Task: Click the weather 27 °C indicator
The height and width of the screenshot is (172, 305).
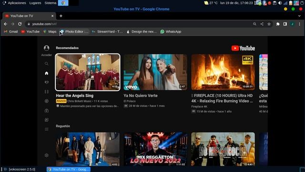Action: pyautogui.click(x=211, y=3)
